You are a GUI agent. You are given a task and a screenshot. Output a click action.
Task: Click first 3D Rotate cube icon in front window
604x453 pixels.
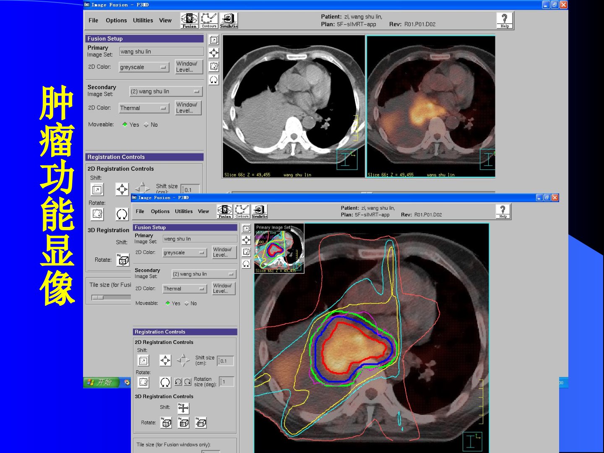(x=167, y=423)
